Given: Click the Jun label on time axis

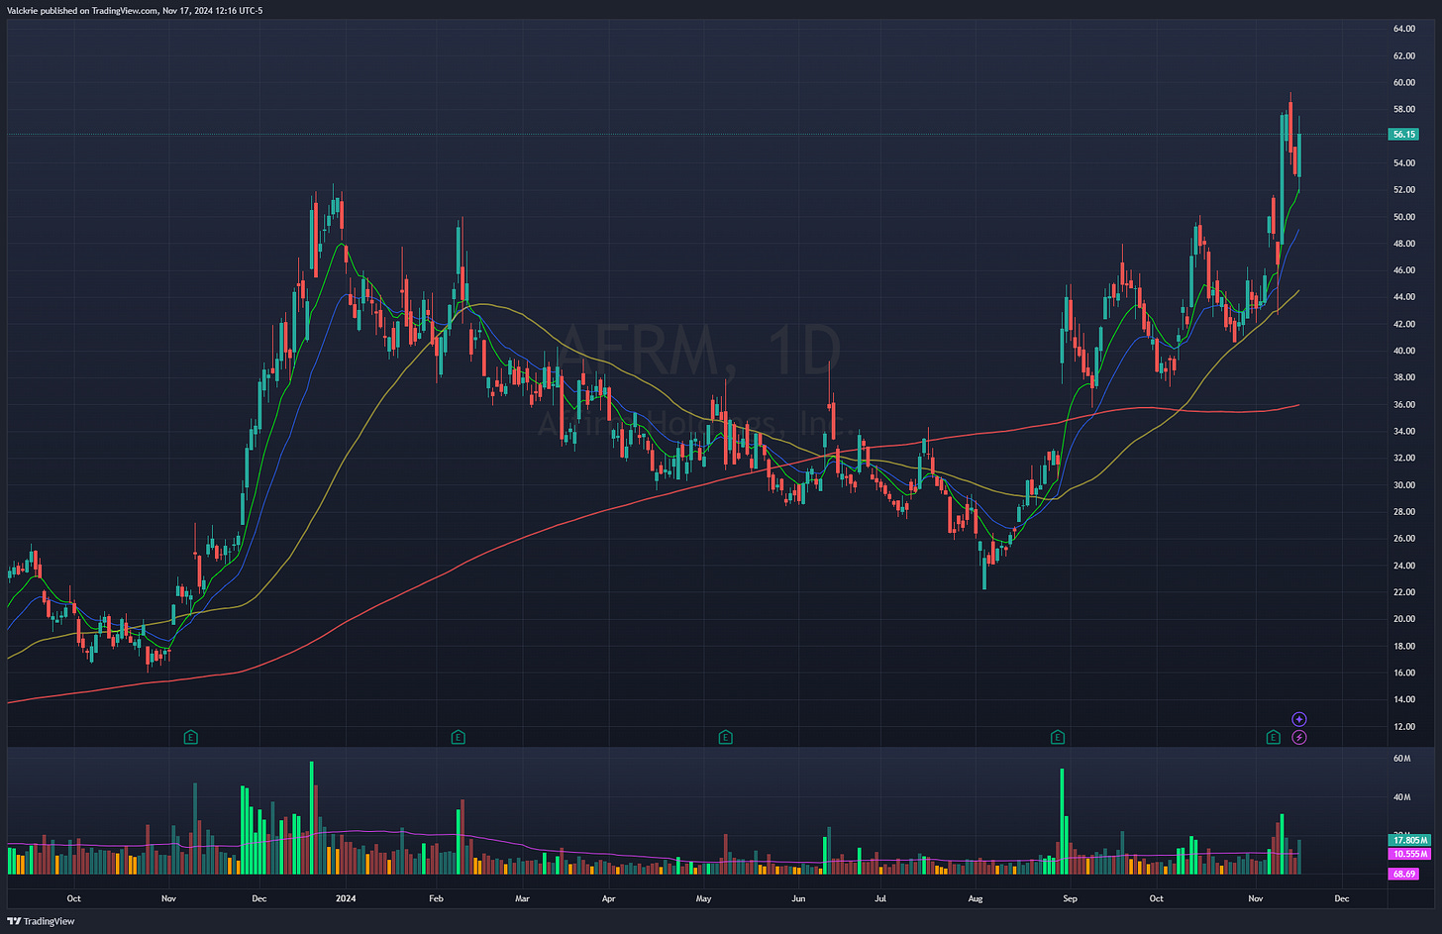Looking at the screenshot, I should [x=799, y=899].
